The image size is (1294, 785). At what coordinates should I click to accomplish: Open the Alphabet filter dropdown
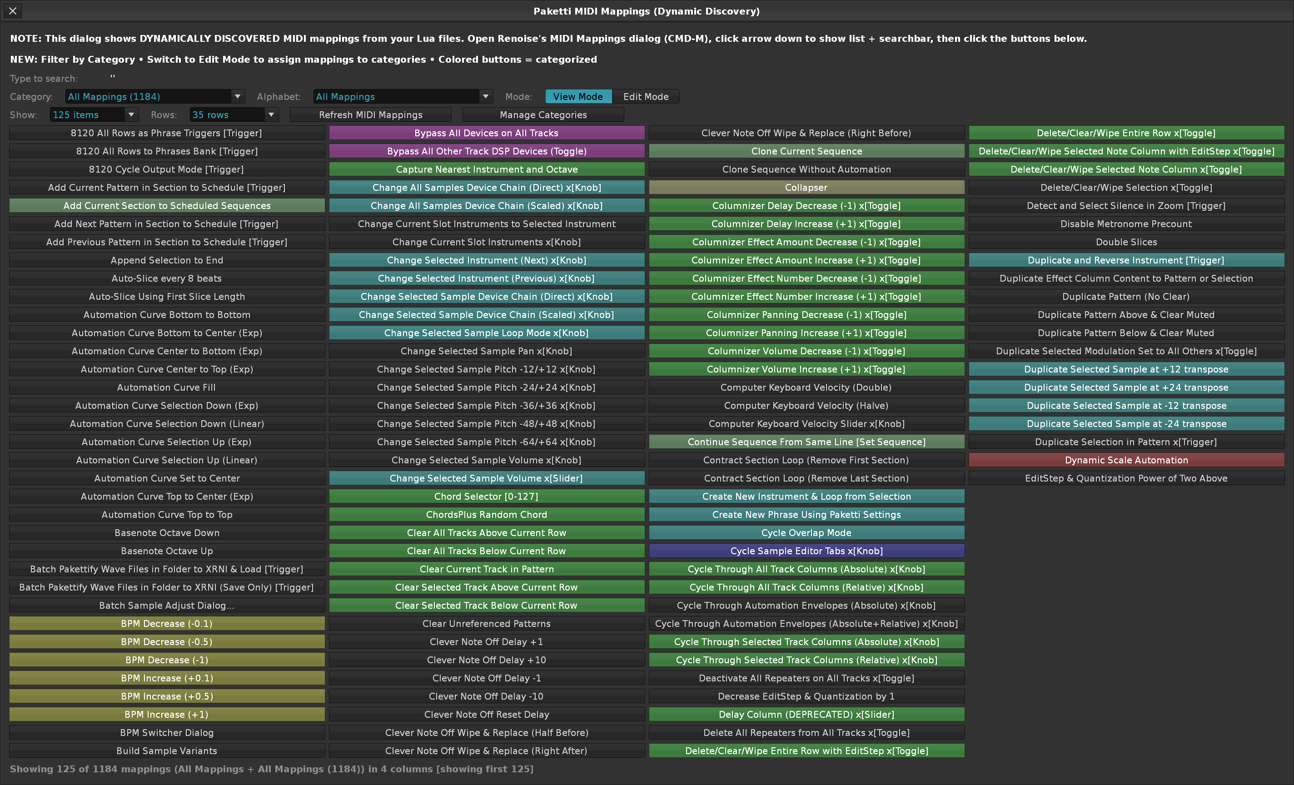coord(403,97)
